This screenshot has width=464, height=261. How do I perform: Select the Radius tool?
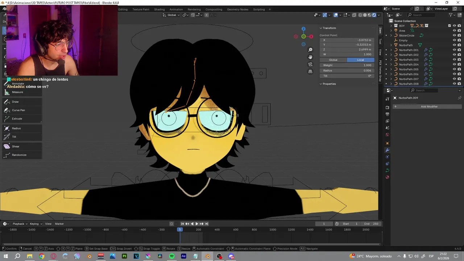tap(22, 128)
